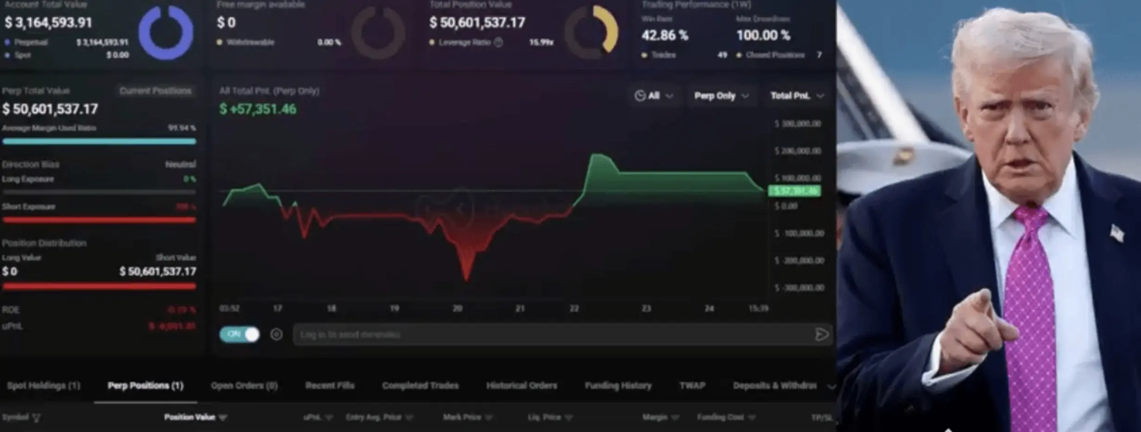Show the Completed Trades tab

coord(420,386)
